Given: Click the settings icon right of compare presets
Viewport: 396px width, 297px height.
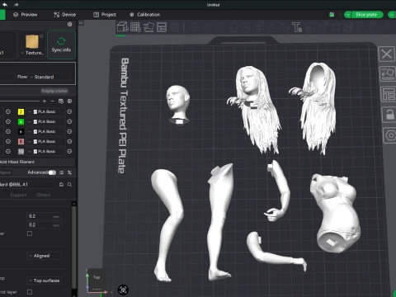Looking at the screenshot, I should (70, 172).
